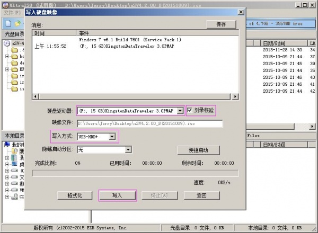Click the message list scroll-left arrow
Screen dimensions: 318x233
coord(36,96)
